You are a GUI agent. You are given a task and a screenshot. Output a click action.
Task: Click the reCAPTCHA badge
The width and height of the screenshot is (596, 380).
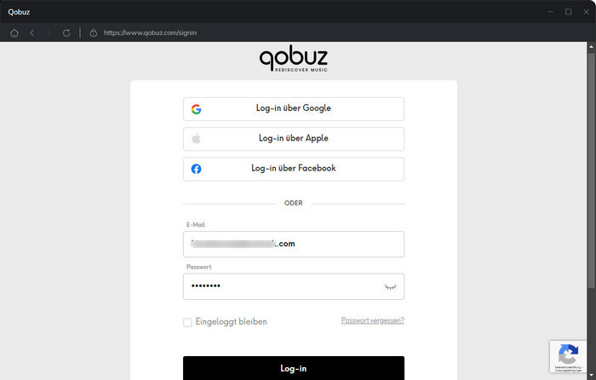point(568,356)
